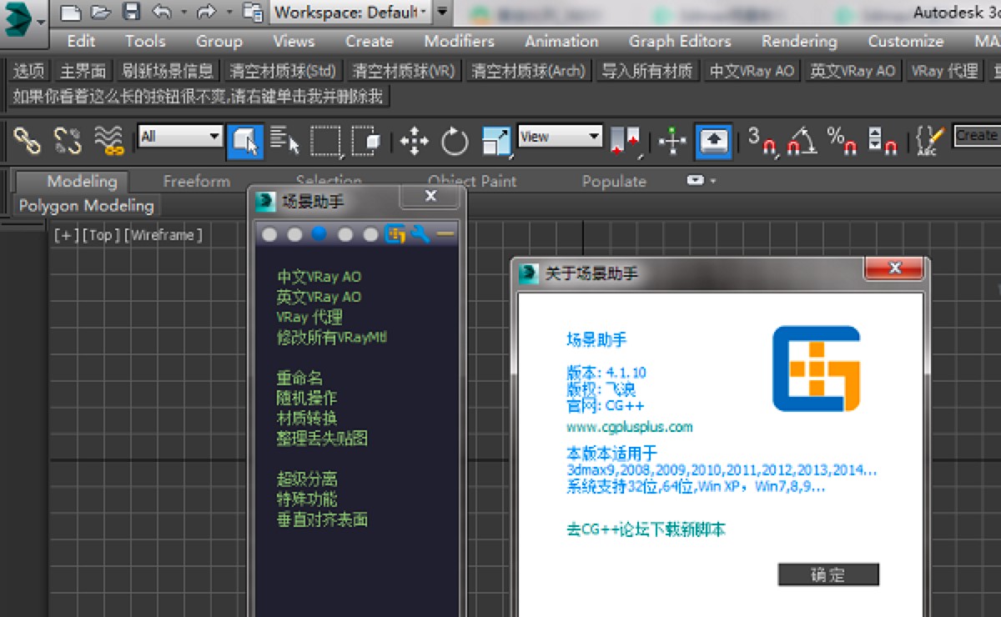Open the www.cgplusplus.com link

pyautogui.click(x=629, y=427)
